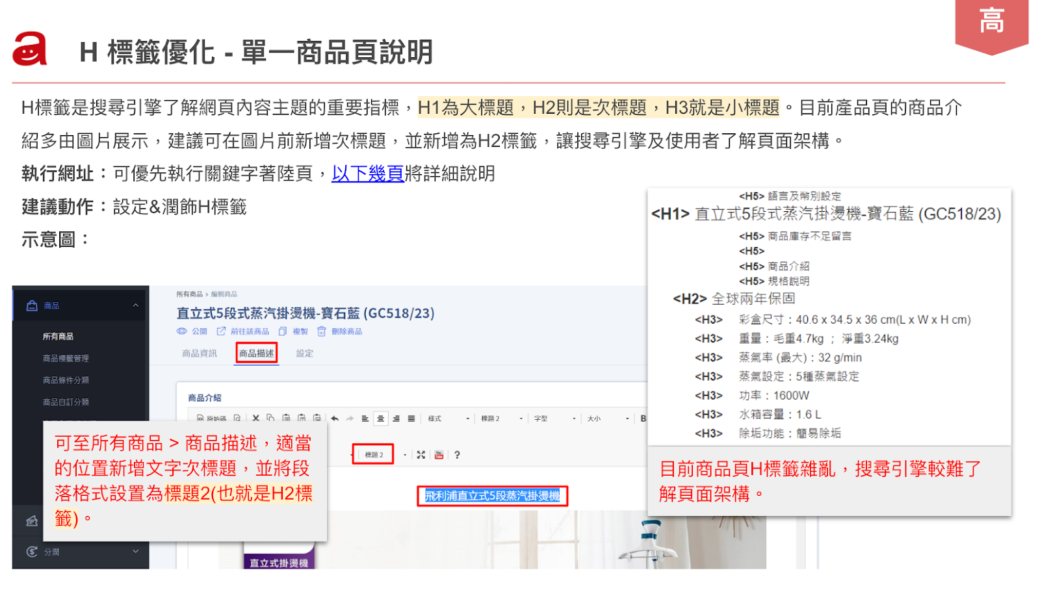Switch to 商品資訊 tab

coord(200,354)
